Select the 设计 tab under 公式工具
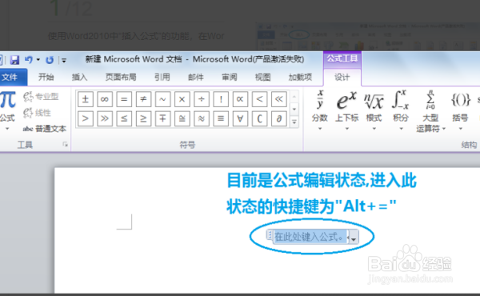This screenshot has height=296, width=480. (342, 77)
